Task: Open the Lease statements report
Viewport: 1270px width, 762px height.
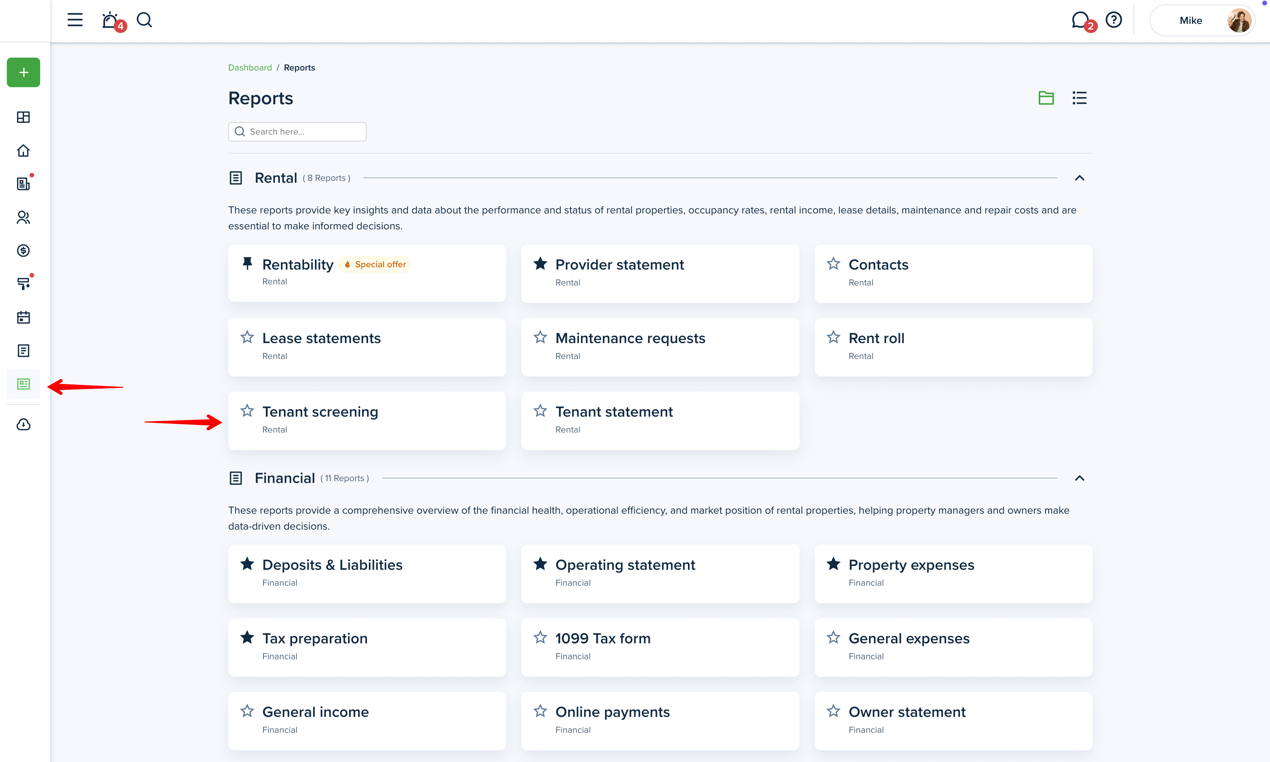Action: coord(367,347)
